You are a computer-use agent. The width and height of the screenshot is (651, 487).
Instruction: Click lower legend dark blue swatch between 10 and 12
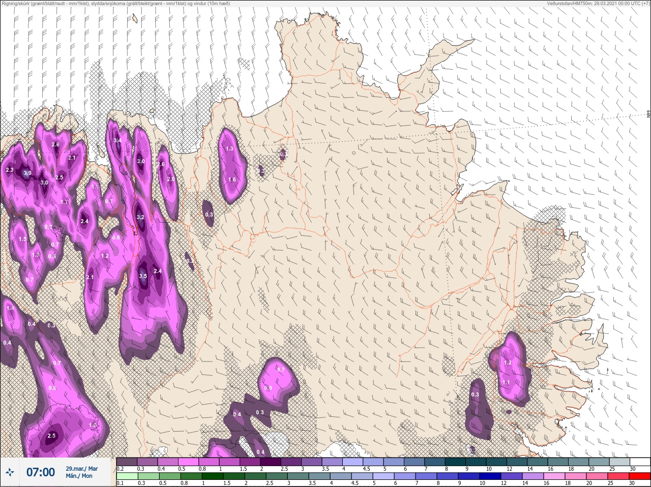tap(490, 476)
